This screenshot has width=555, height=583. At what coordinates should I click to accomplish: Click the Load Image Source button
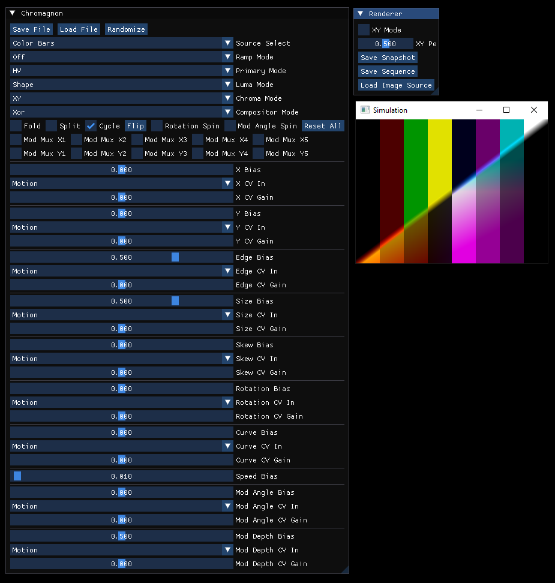(395, 85)
